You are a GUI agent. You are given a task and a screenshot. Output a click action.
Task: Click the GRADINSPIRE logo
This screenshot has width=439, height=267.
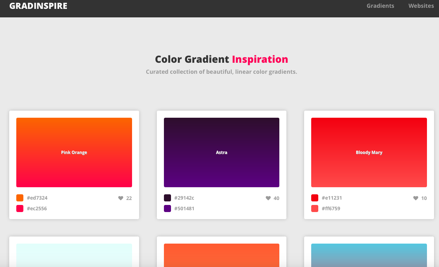38,6
